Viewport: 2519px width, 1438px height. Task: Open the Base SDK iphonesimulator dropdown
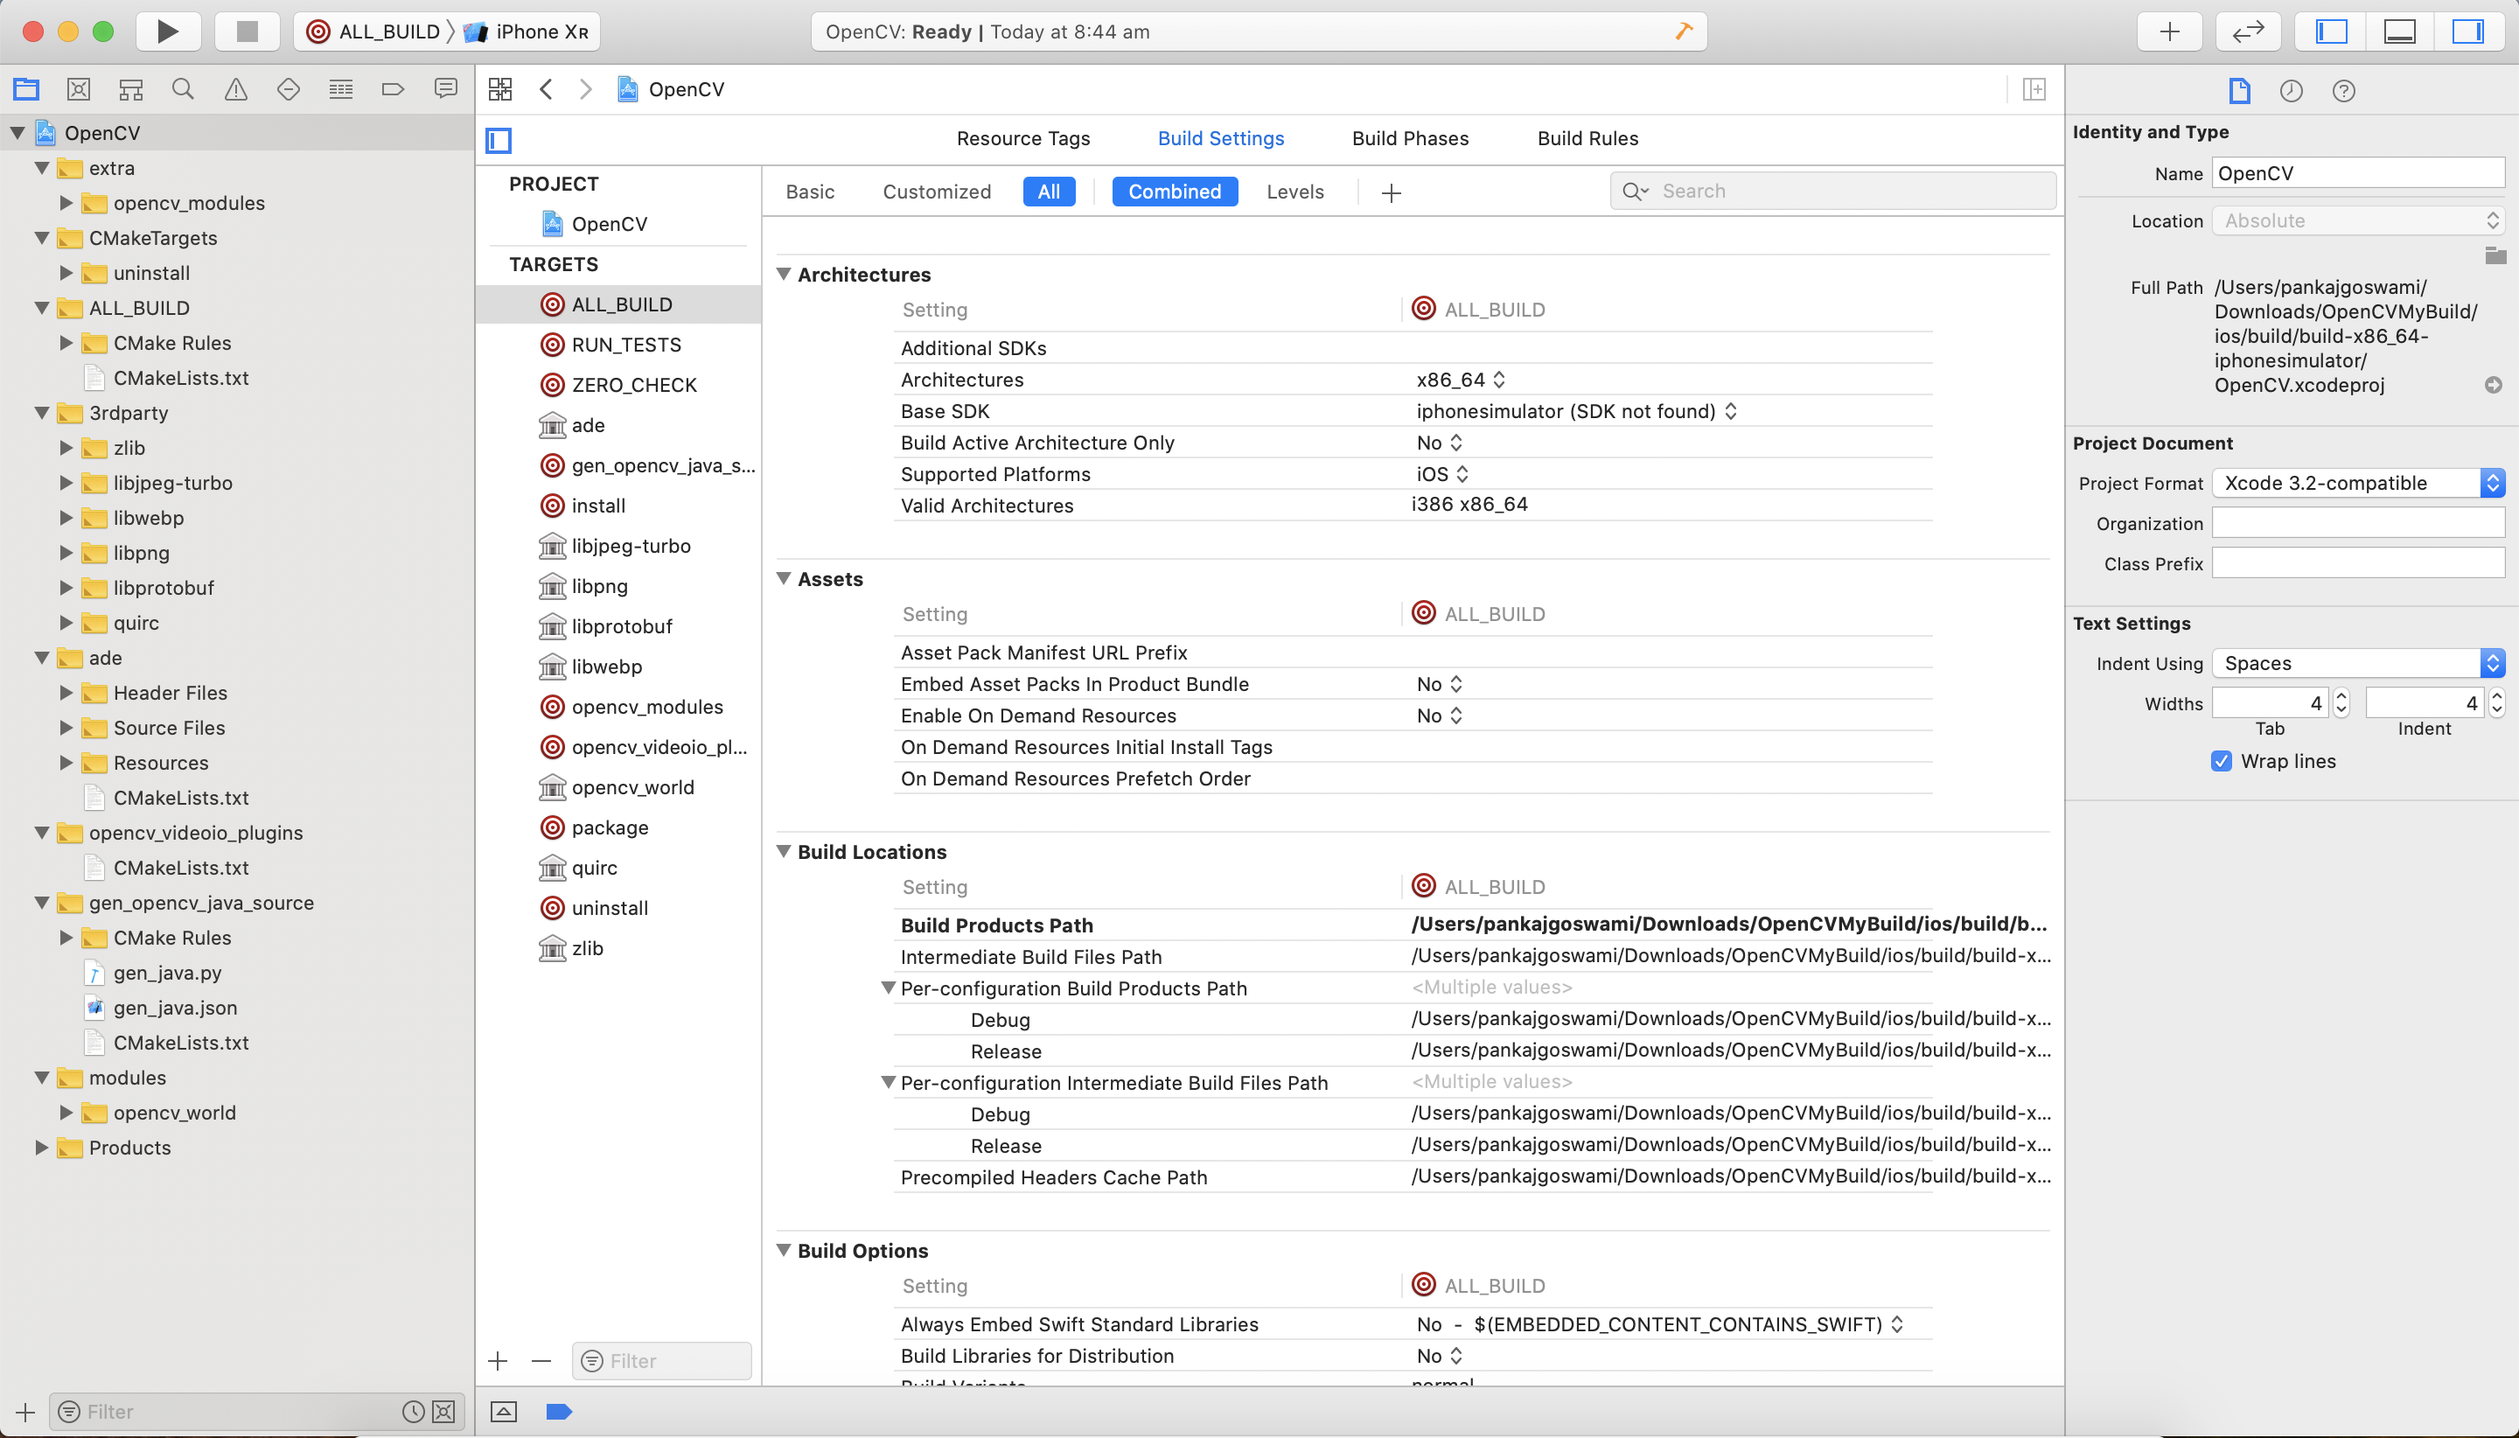[x=1577, y=411]
